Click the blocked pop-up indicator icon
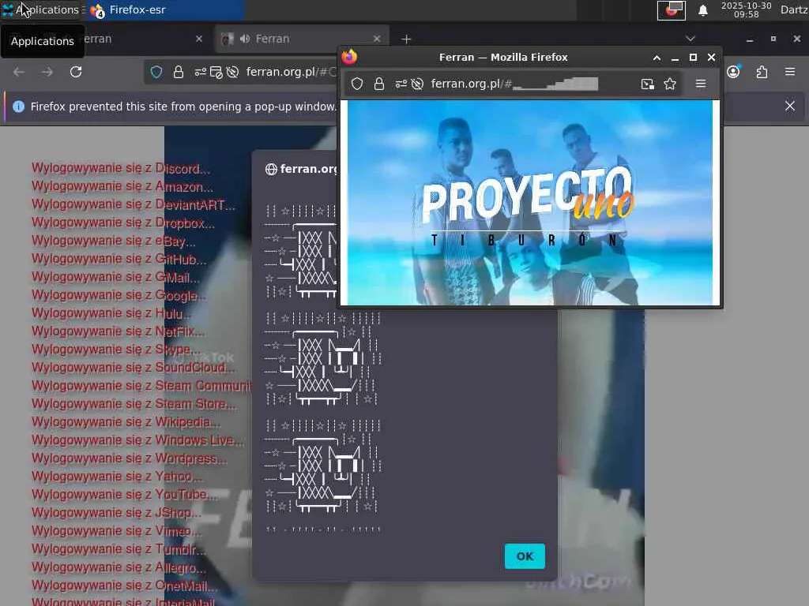The width and height of the screenshot is (809, 606). tap(216, 72)
